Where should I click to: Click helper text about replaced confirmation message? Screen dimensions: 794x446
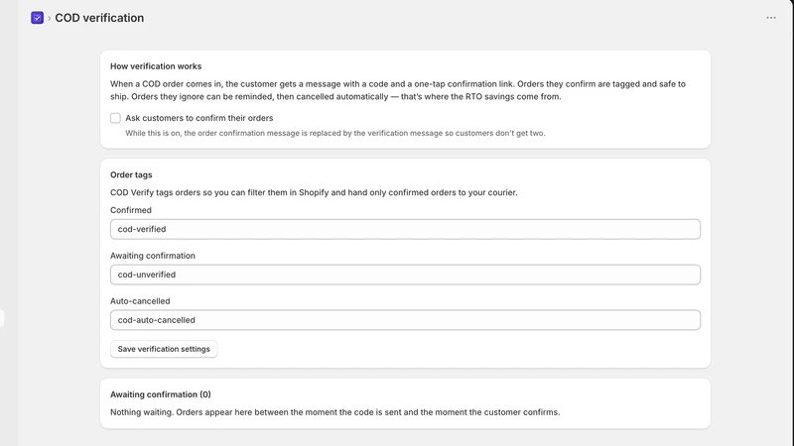pyautogui.click(x=335, y=133)
